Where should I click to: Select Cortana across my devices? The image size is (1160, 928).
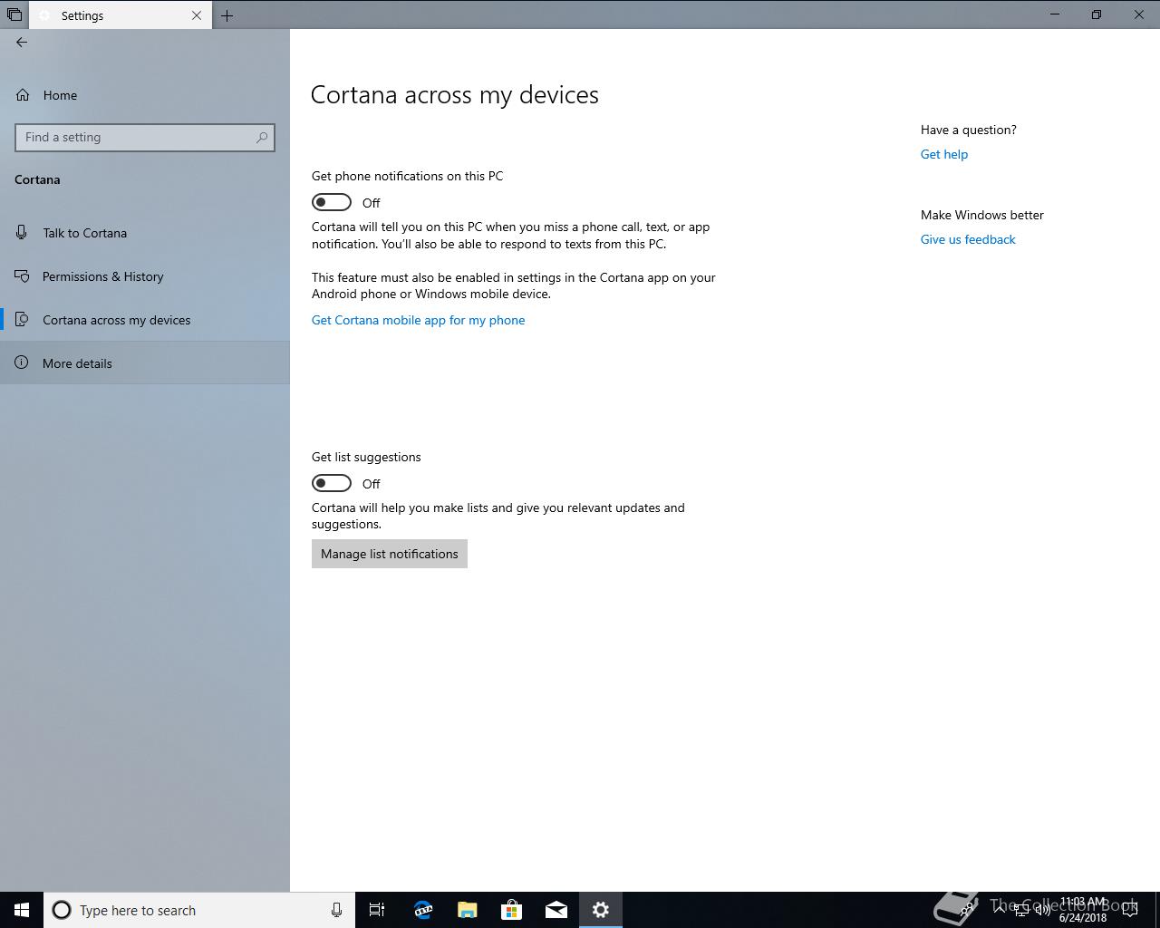point(145,320)
